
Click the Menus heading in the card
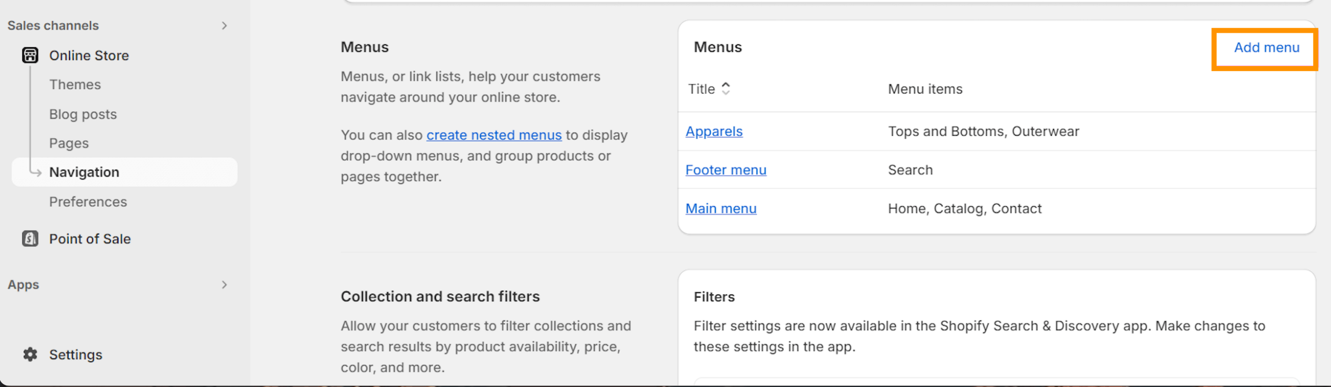[x=717, y=47]
